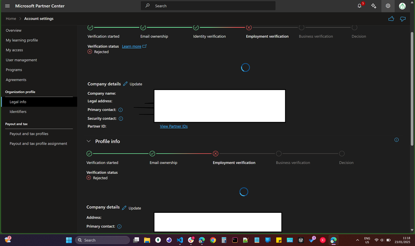This screenshot has height=246, width=415.
Task: Show hidden system tray icons chevron
Action: (x=358, y=240)
